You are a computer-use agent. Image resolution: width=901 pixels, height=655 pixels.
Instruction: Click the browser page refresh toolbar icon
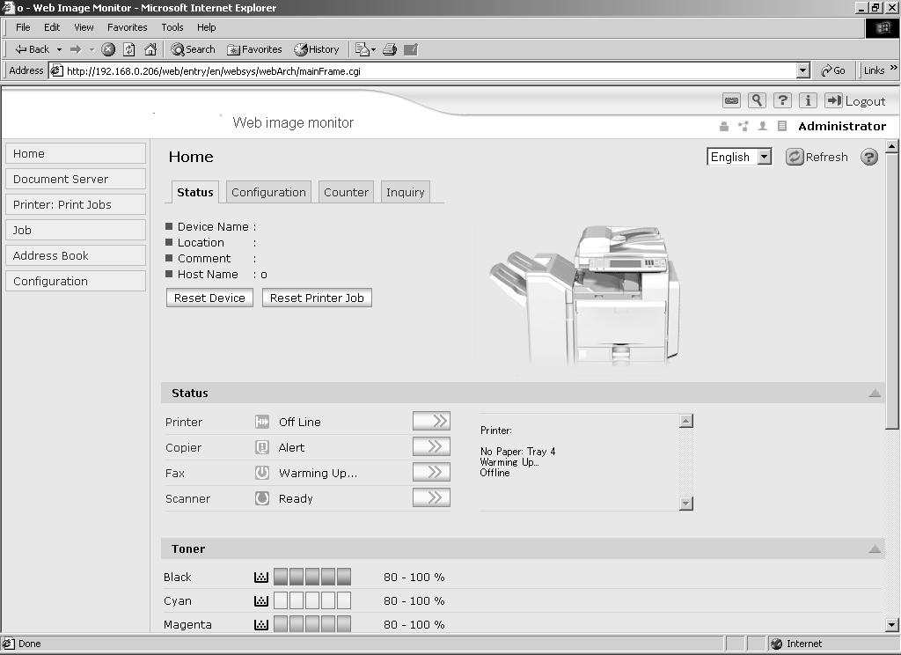(129, 49)
